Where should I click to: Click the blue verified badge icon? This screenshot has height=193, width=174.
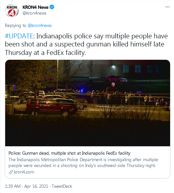[52, 7]
